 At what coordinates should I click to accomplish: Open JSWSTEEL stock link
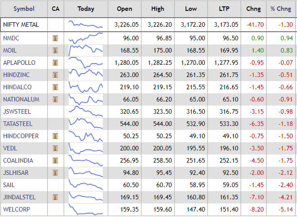point(17,111)
